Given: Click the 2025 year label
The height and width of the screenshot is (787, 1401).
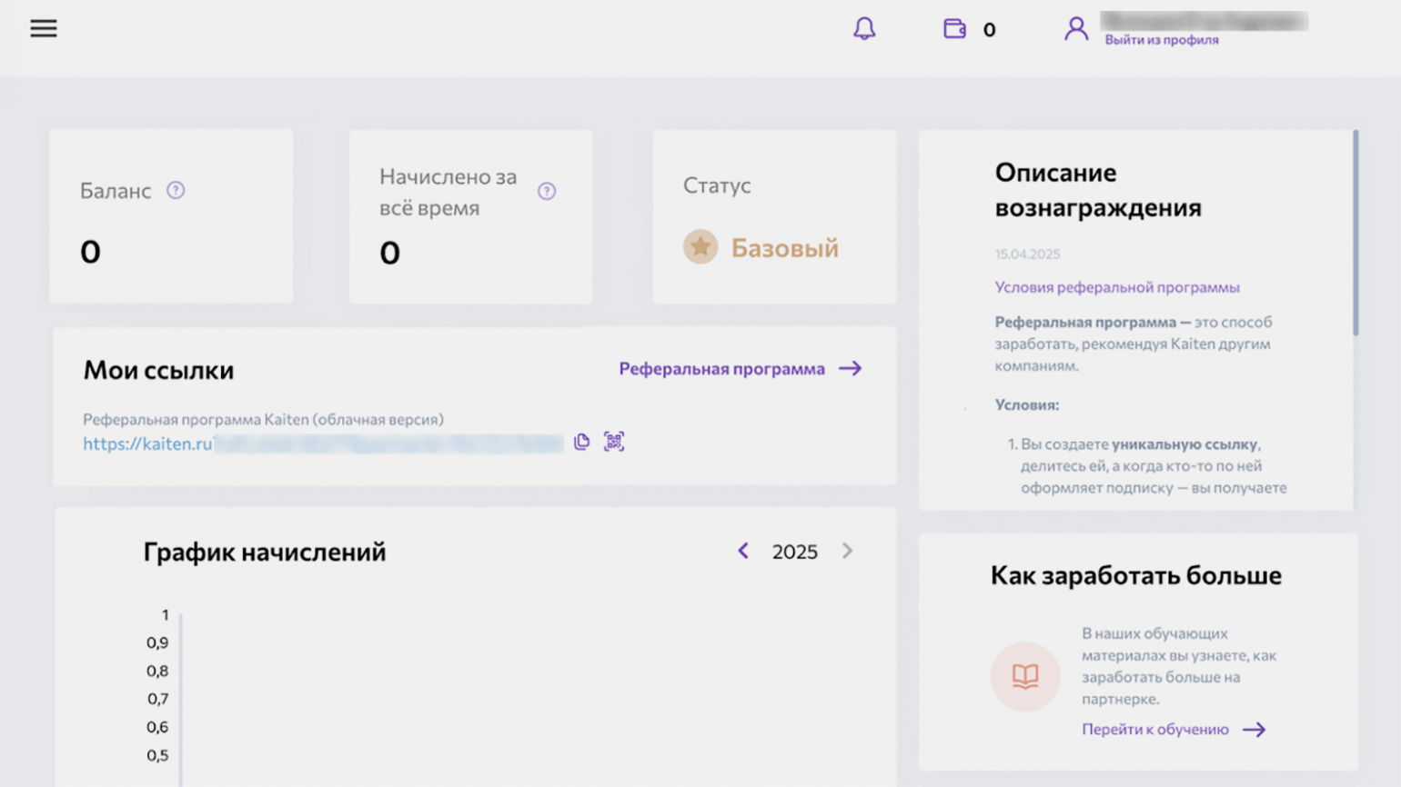Looking at the screenshot, I should (794, 552).
